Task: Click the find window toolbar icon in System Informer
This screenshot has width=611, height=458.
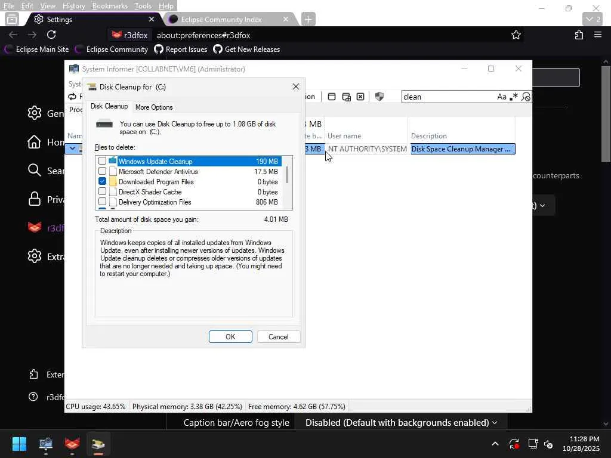Action: [x=332, y=97]
